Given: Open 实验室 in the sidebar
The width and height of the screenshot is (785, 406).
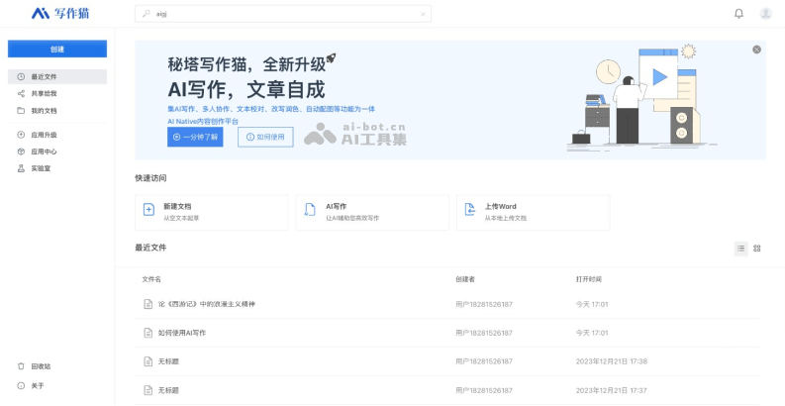Looking at the screenshot, I should (41, 168).
